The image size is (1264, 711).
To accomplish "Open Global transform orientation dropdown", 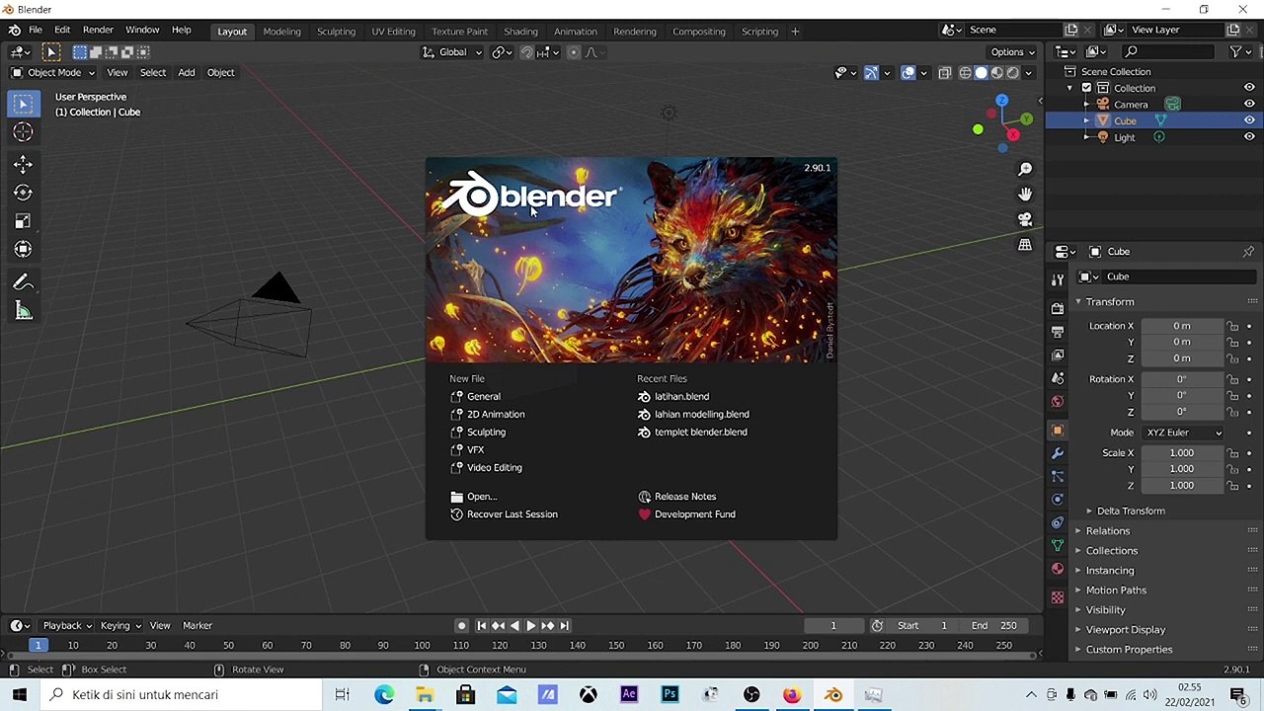I will coord(452,52).
